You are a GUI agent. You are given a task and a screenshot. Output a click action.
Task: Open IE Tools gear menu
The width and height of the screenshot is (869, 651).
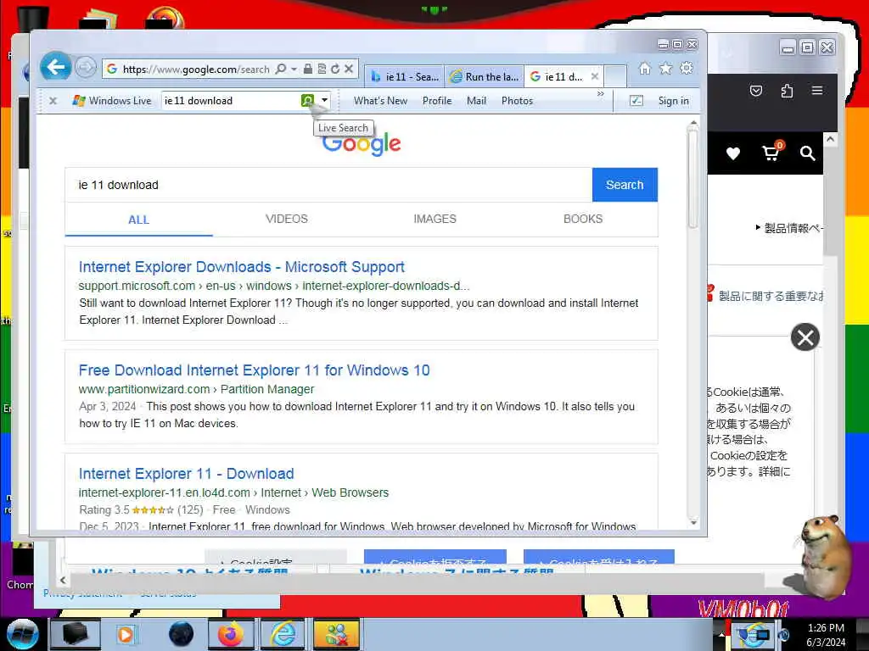686,68
